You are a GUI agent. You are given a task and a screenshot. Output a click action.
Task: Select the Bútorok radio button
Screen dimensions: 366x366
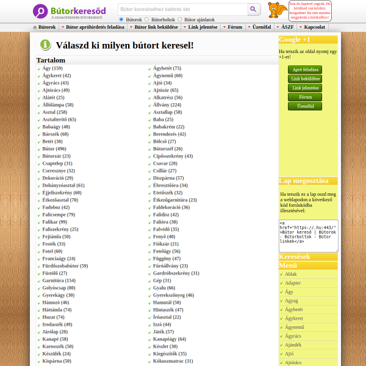pyautogui.click(x=121, y=20)
